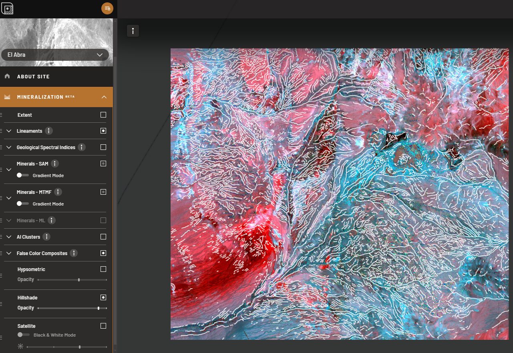Show AI Clusters info tooltip
Viewport: 513px width, 353px height.
coord(46,237)
